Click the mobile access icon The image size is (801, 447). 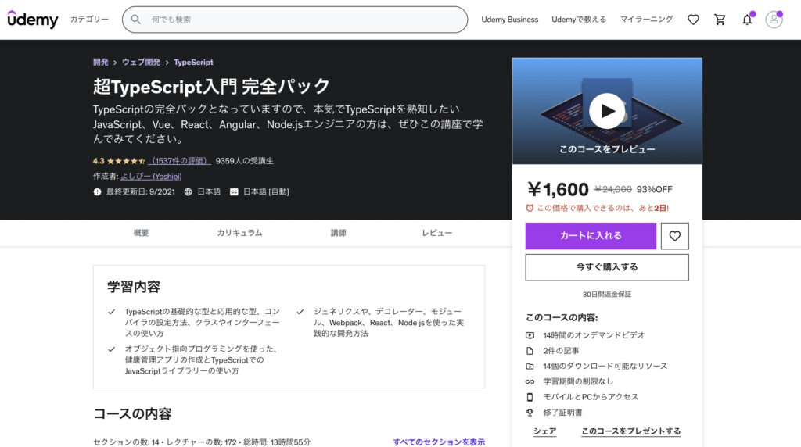click(530, 396)
